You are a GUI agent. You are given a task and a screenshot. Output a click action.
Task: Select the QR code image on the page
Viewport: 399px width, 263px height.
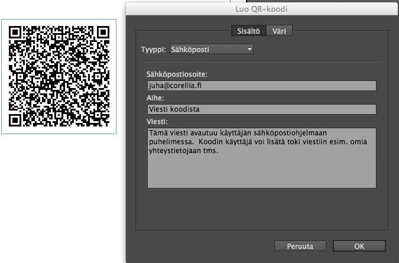pos(59,76)
